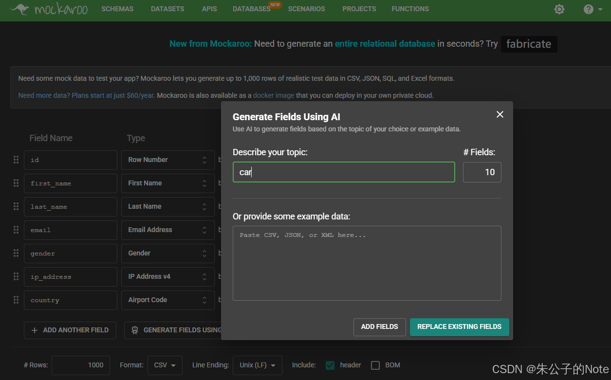Open the Gender type selector
Viewport: 611px width, 380px height.
(x=168, y=253)
